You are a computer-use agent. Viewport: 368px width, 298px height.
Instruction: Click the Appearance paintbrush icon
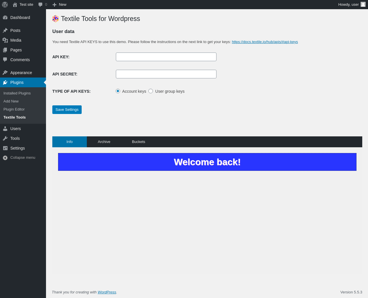pos(5,73)
